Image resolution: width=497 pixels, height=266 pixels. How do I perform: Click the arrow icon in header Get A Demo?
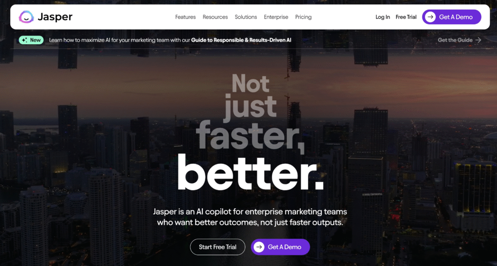(430, 17)
